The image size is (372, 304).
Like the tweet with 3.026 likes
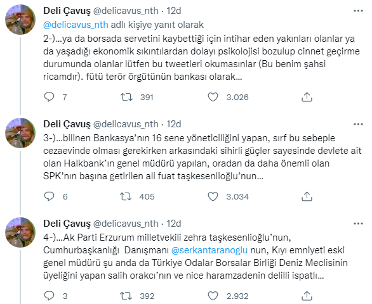(213, 97)
